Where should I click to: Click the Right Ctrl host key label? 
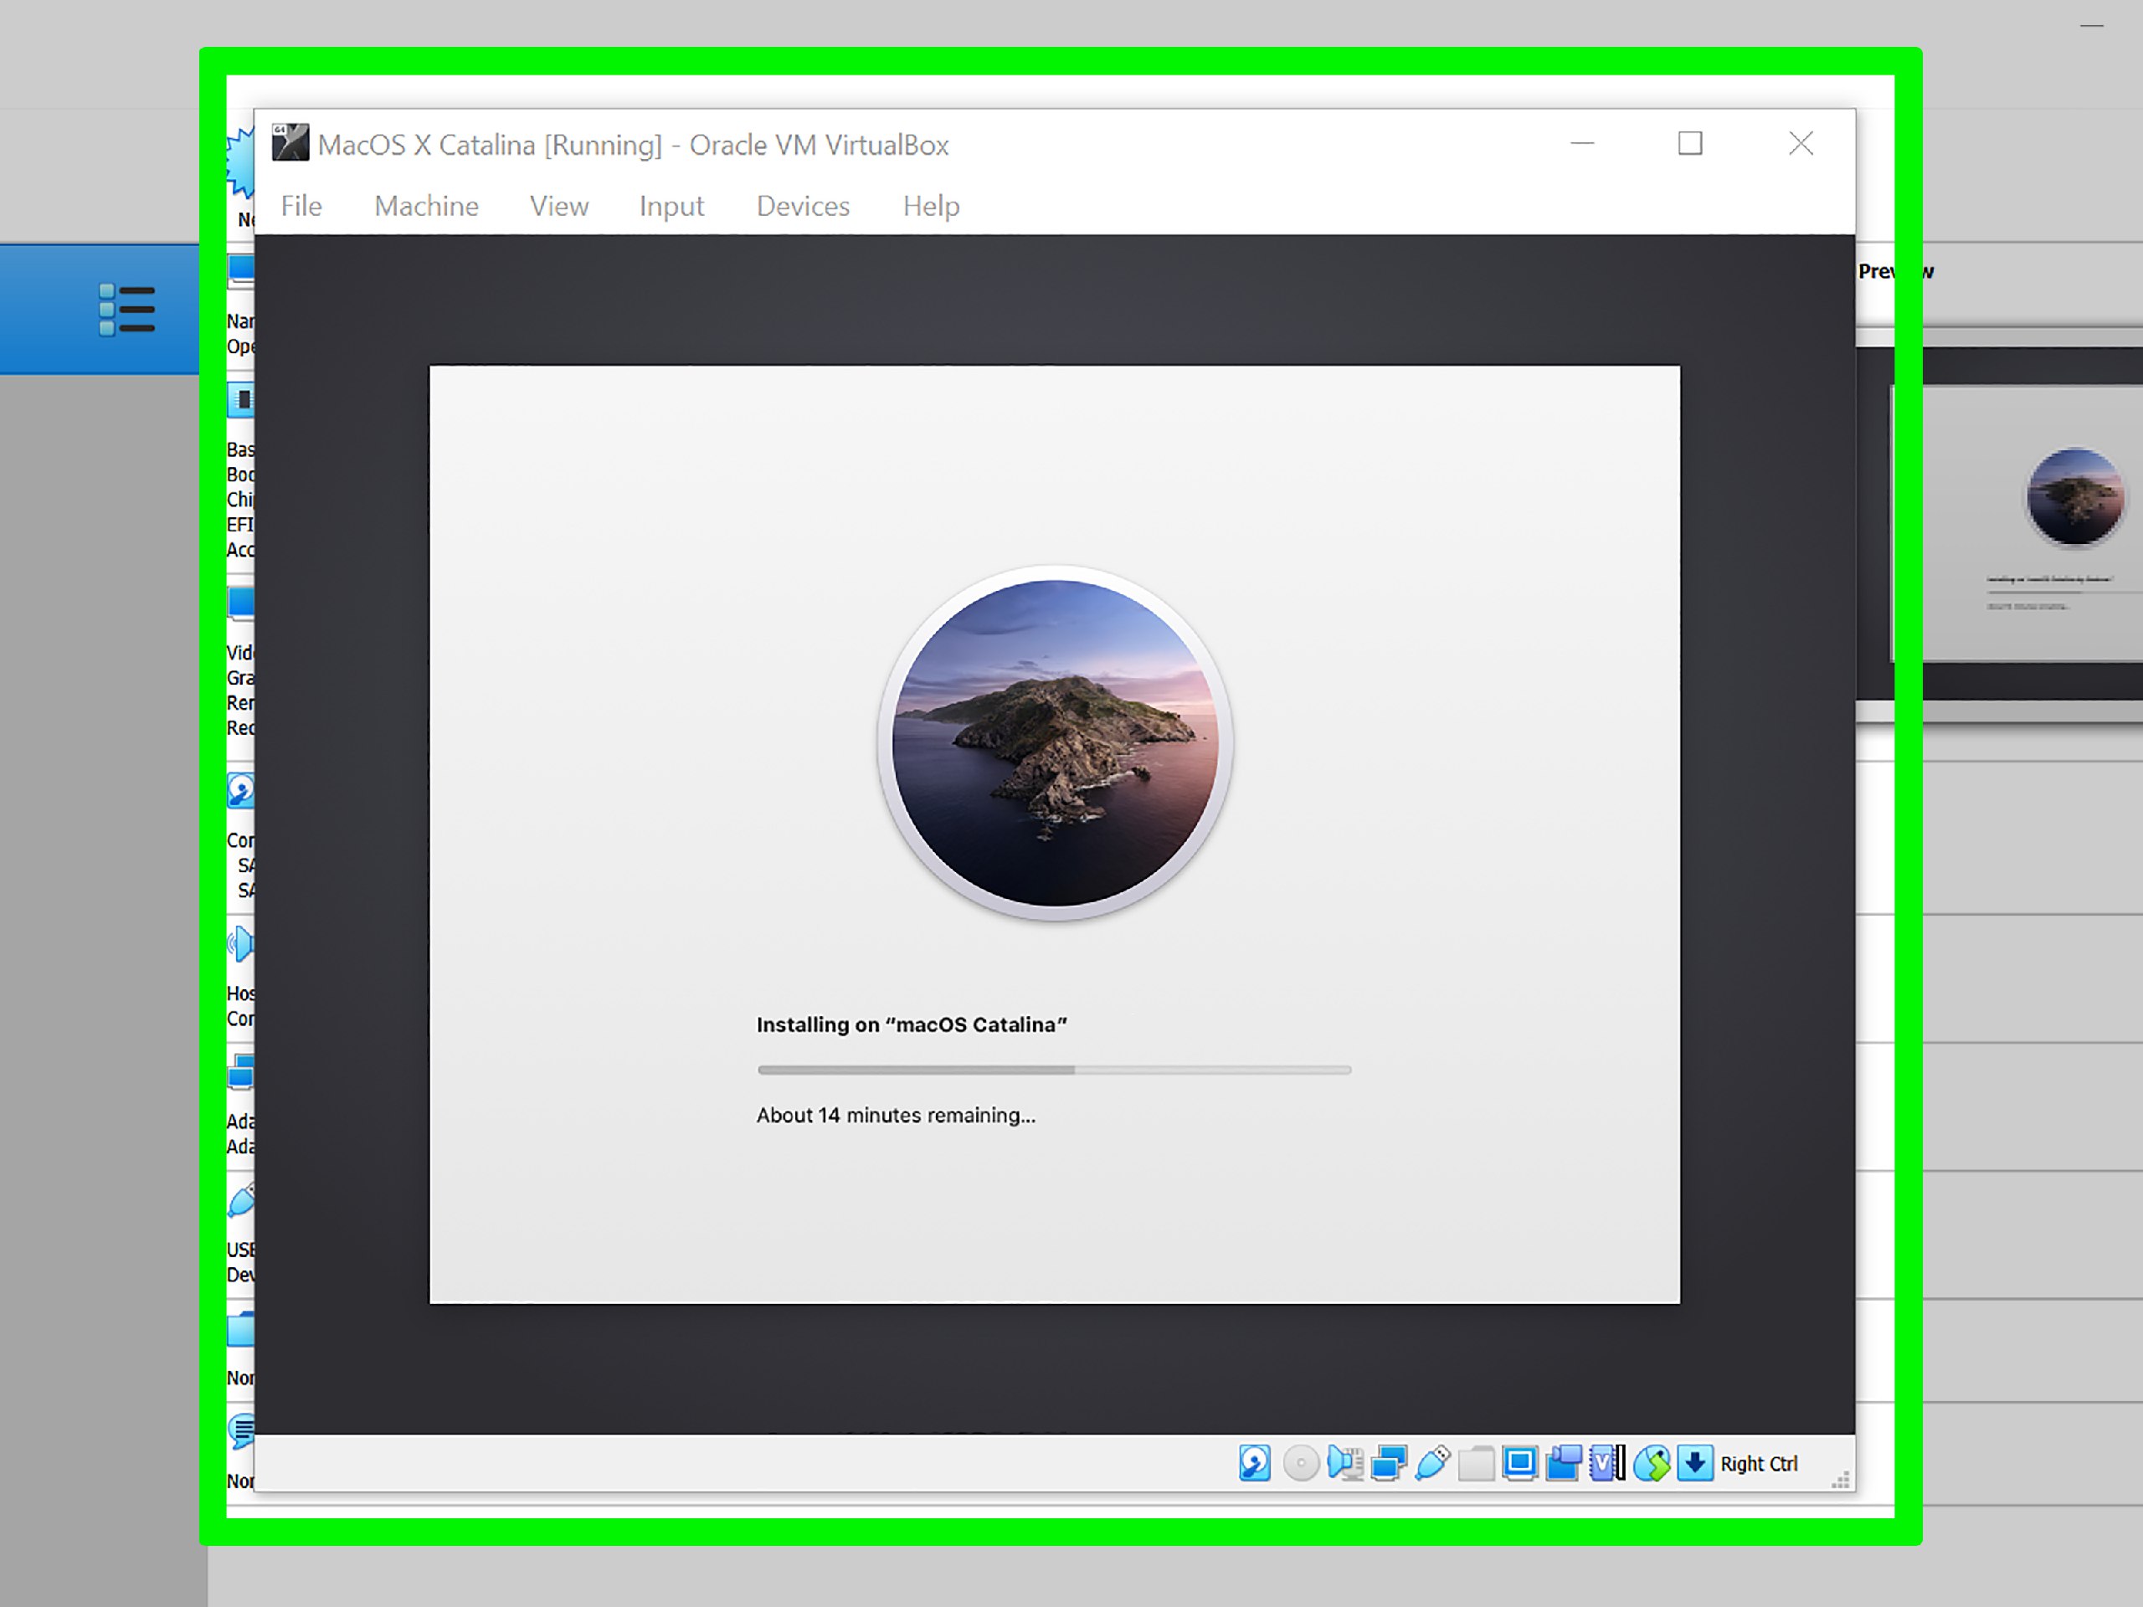(1759, 1464)
